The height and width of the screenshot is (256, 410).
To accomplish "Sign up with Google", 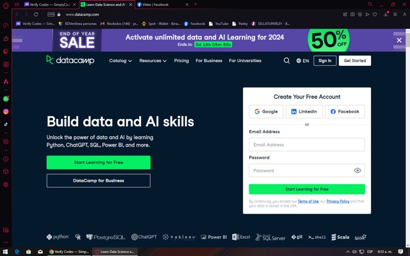I will coord(266,111).
